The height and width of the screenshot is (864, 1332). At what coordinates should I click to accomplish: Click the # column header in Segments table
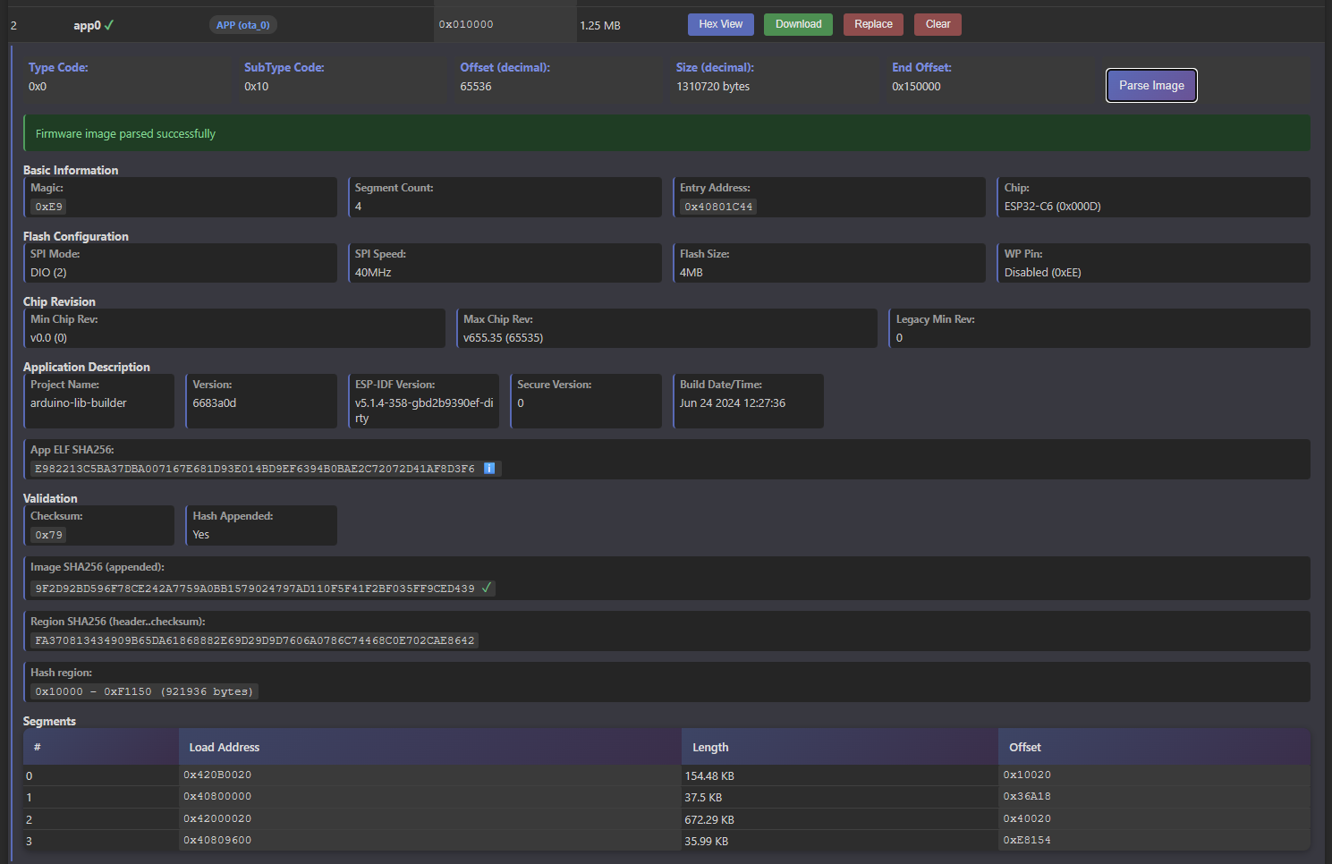click(38, 748)
